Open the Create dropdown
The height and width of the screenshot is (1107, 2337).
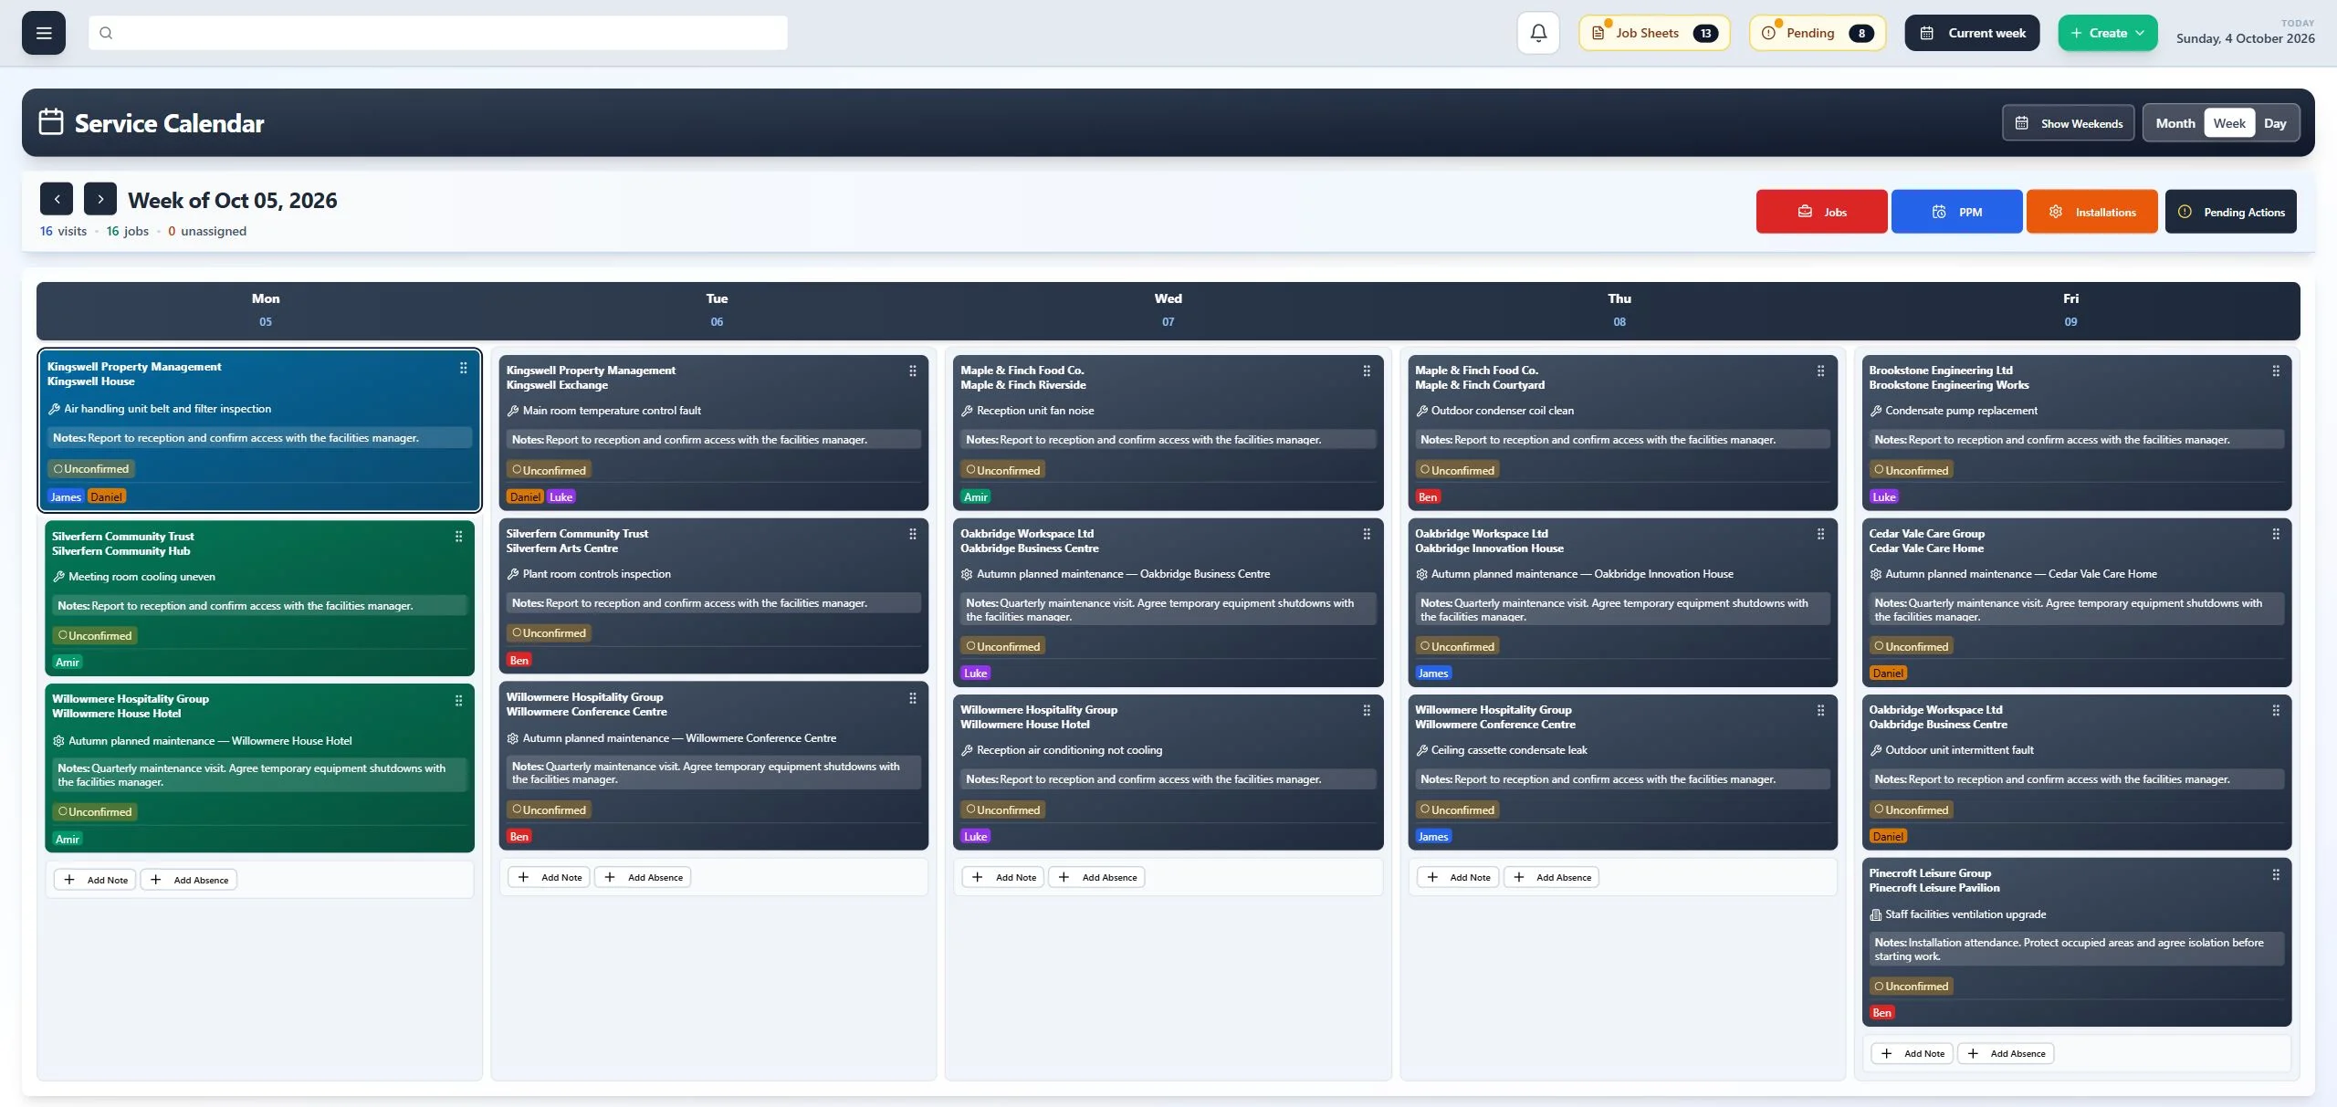(x=2107, y=33)
